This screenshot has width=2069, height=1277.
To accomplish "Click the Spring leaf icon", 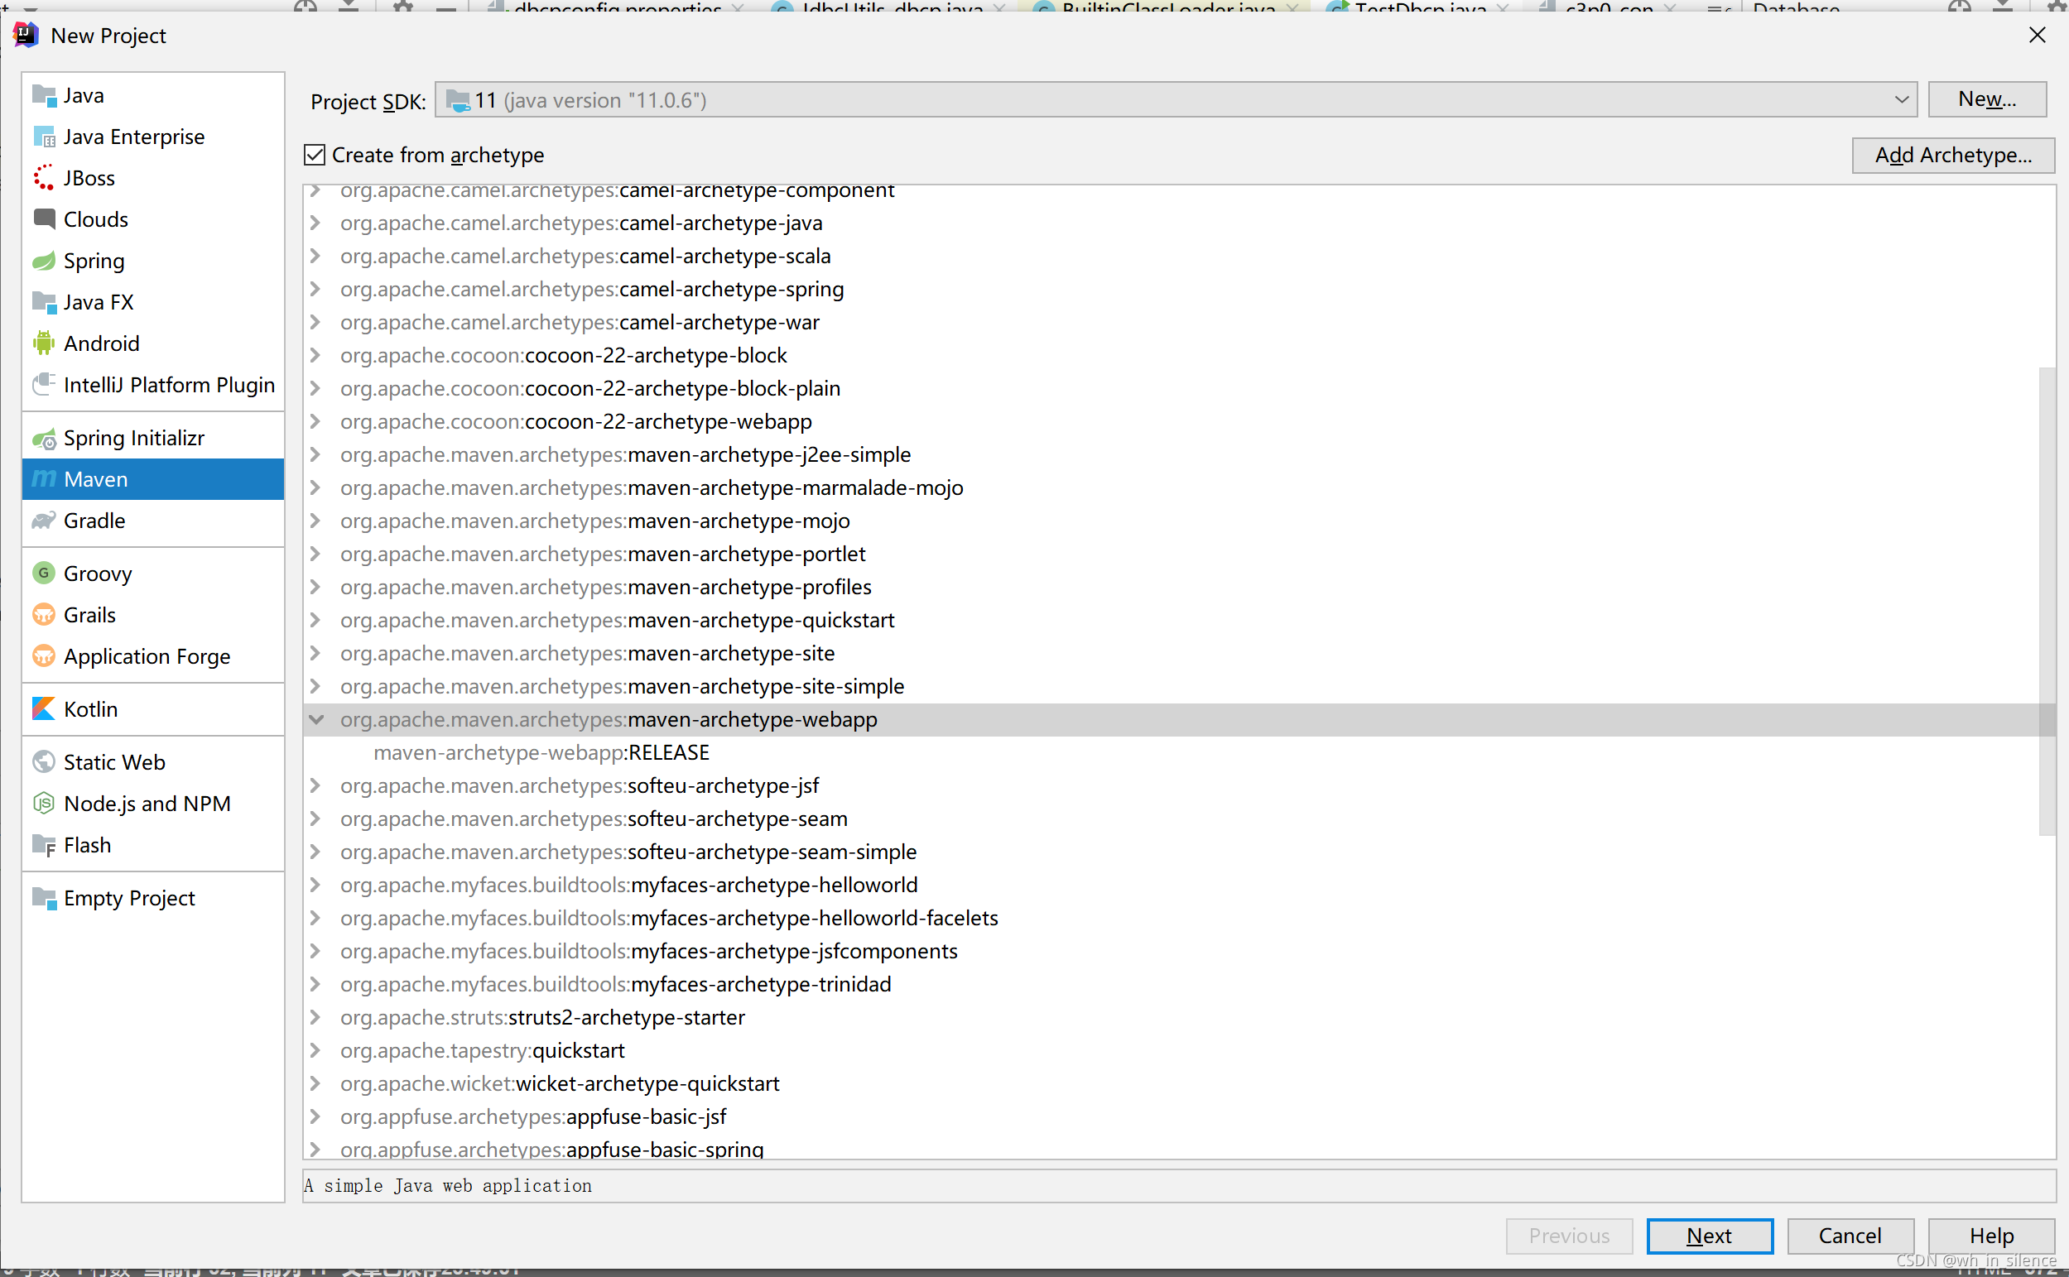I will (x=43, y=261).
